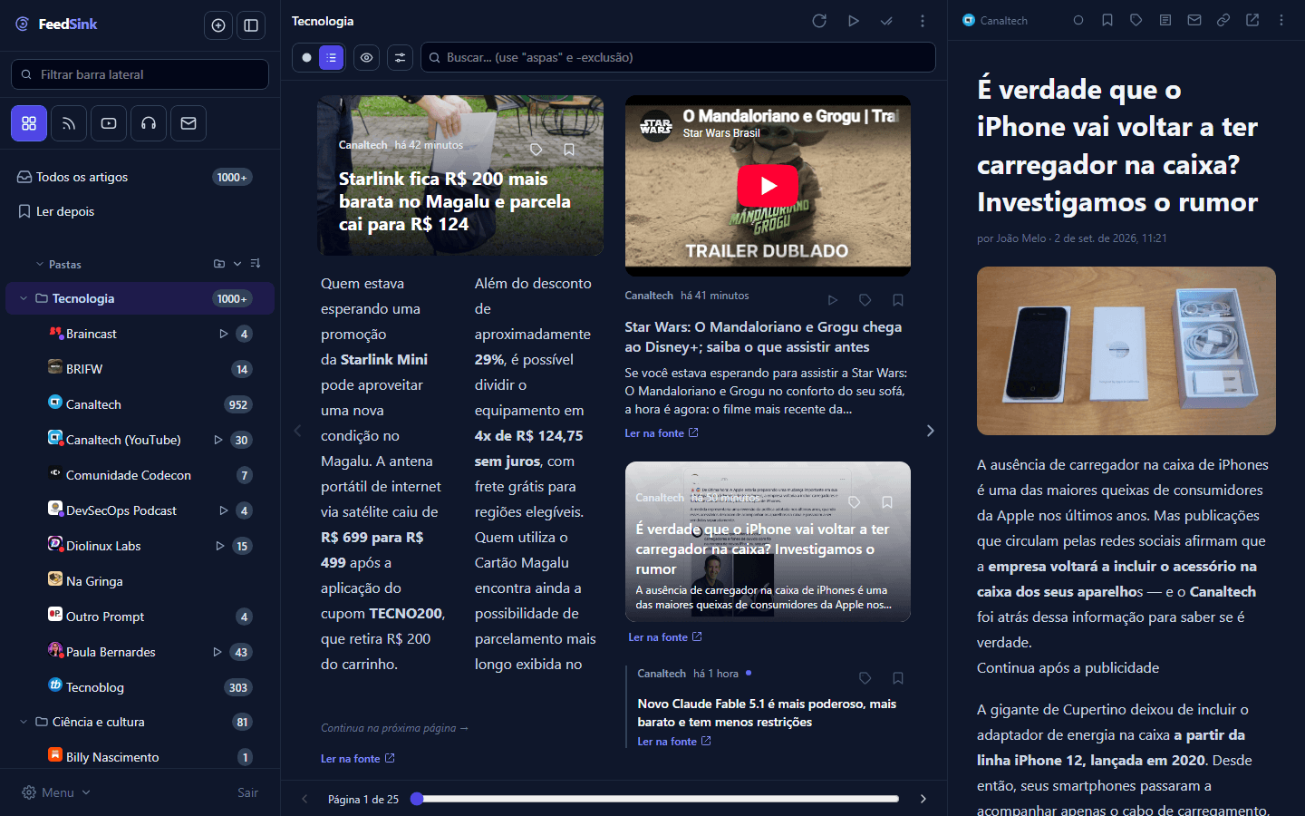Open Ler na fonte under Starlink article

358,759
